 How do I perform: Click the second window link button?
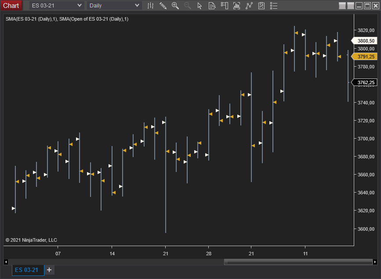pyautogui.click(x=350, y=6)
